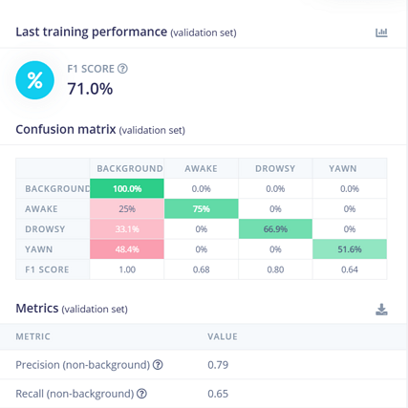Click the METRIC table column header
Image resolution: width=408 pixels, height=408 pixels.
[33, 336]
